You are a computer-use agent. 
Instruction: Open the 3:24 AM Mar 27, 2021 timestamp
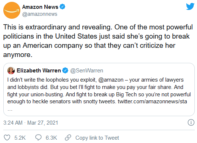click(x=31, y=123)
